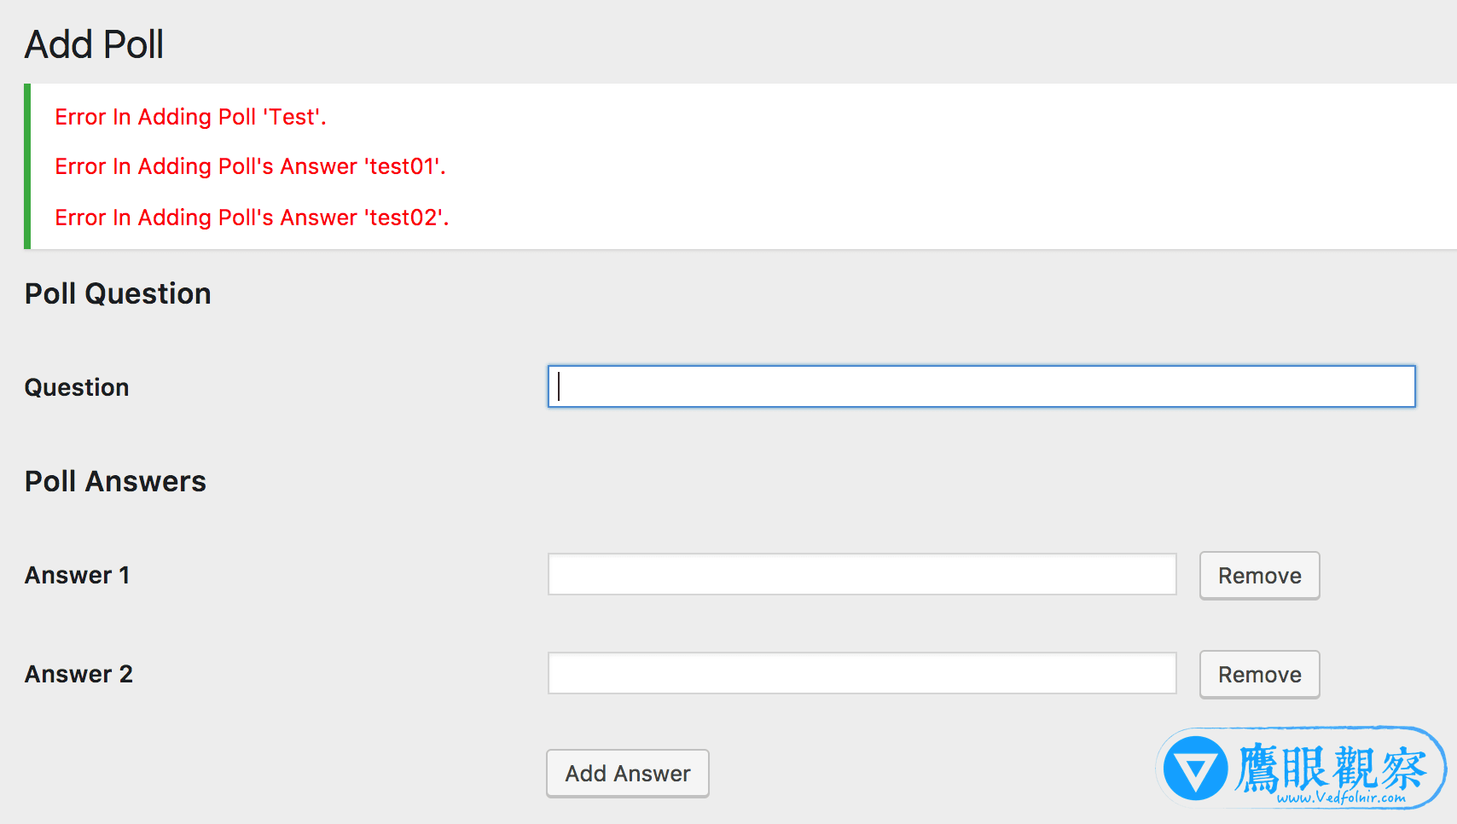Click the Answer 1 label

pos(77,575)
